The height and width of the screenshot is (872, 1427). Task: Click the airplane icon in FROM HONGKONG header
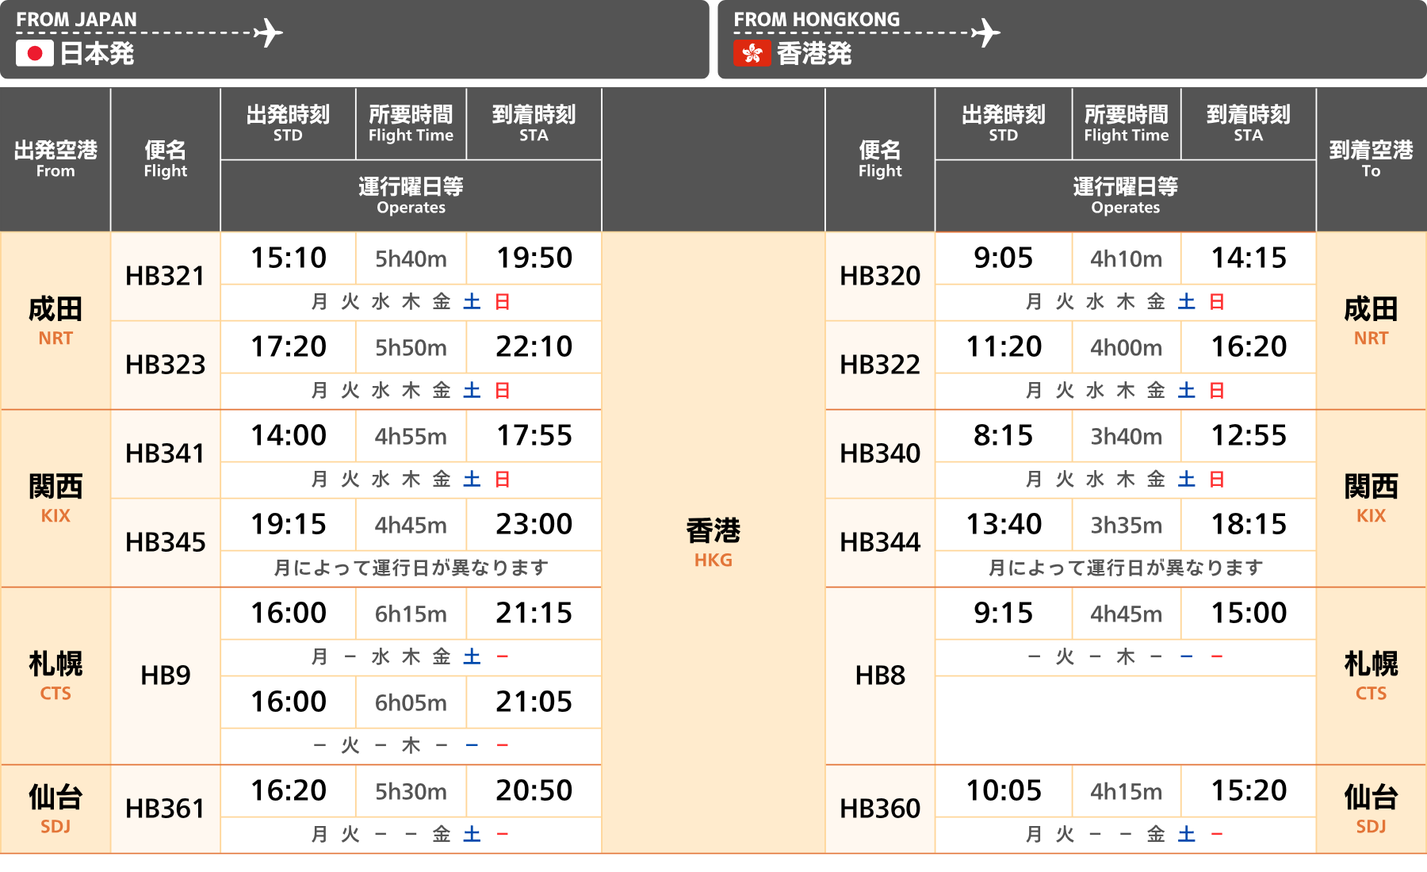click(986, 33)
